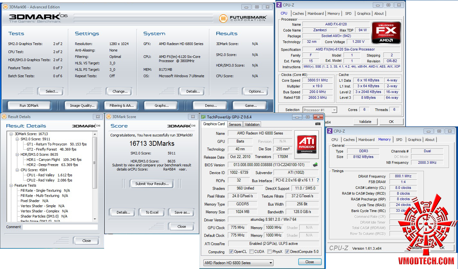
Task: Open the GPU selector dropdown in GPU-Z
Action: point(238,263)
